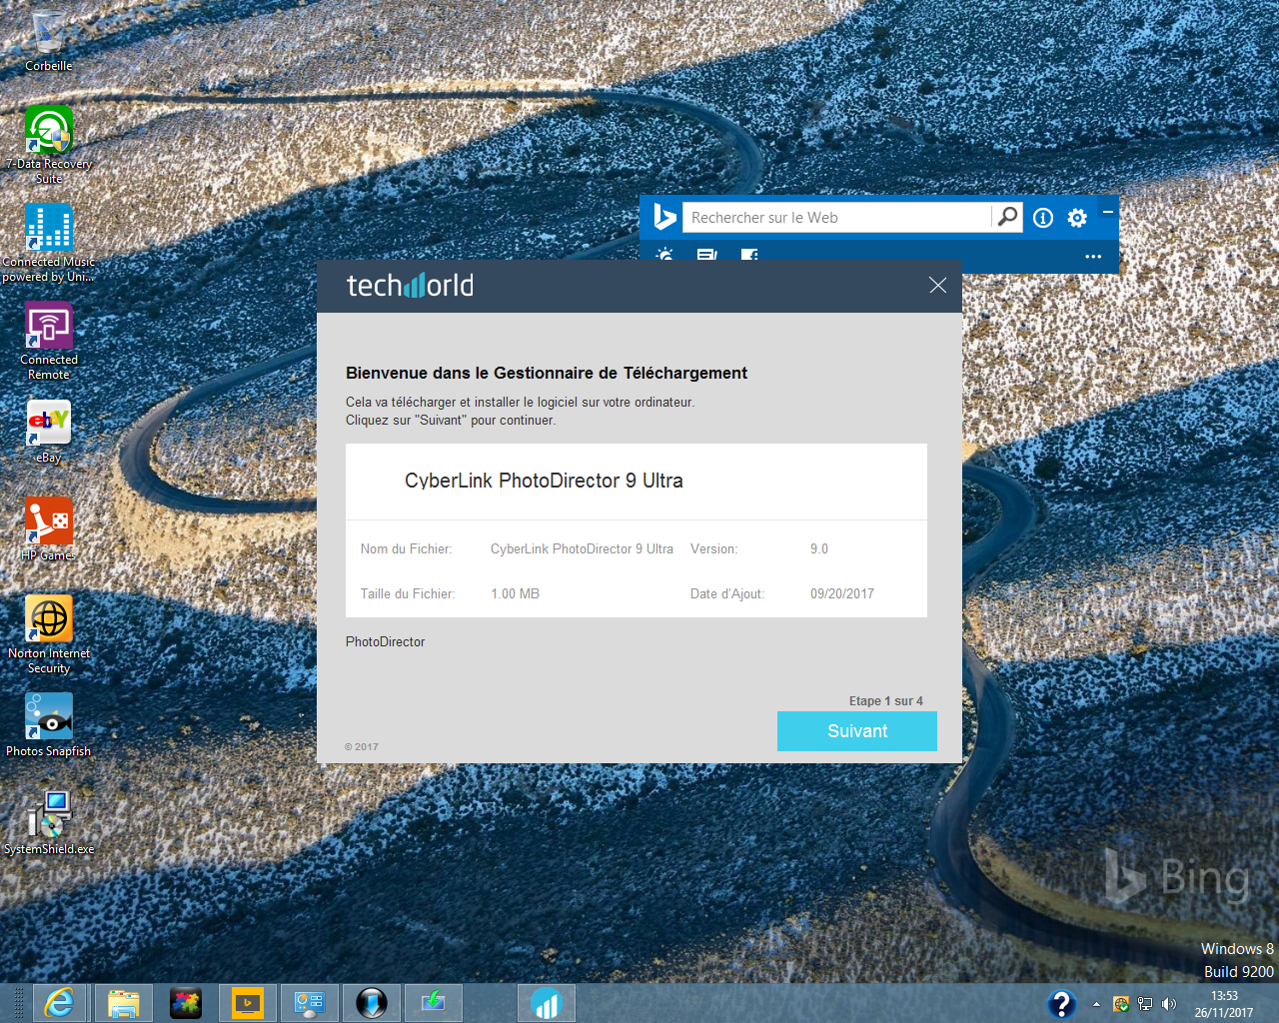This screenshot has height=1023, width=1279.
Task: Open the news icon in Bing bar
Action: (x=707, y=256)
